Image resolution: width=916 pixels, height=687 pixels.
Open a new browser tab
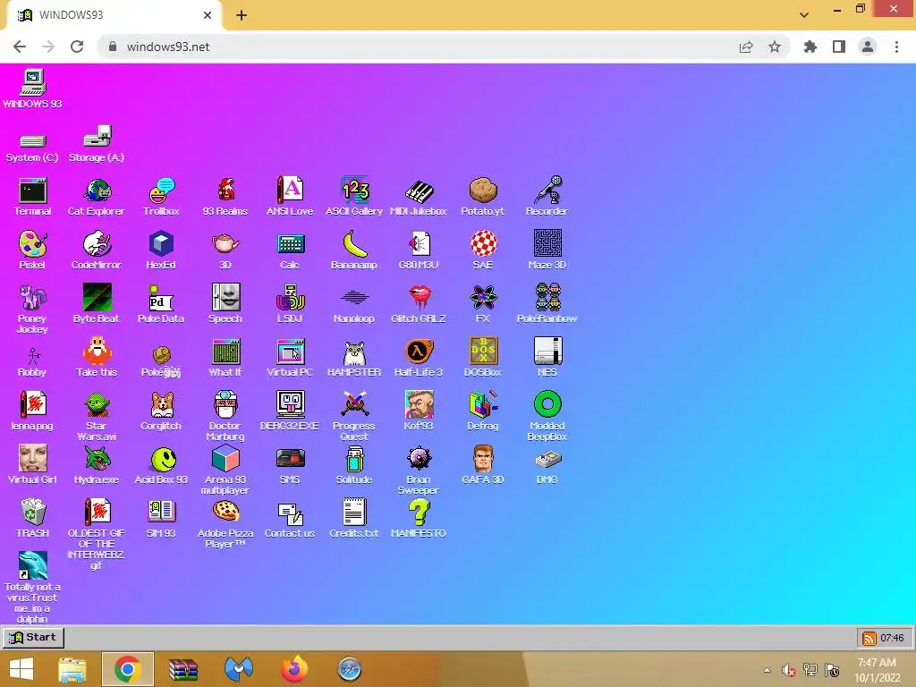[242, 15]
